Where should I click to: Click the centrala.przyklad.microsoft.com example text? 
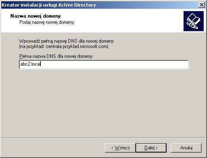click(x=76, y=46)
